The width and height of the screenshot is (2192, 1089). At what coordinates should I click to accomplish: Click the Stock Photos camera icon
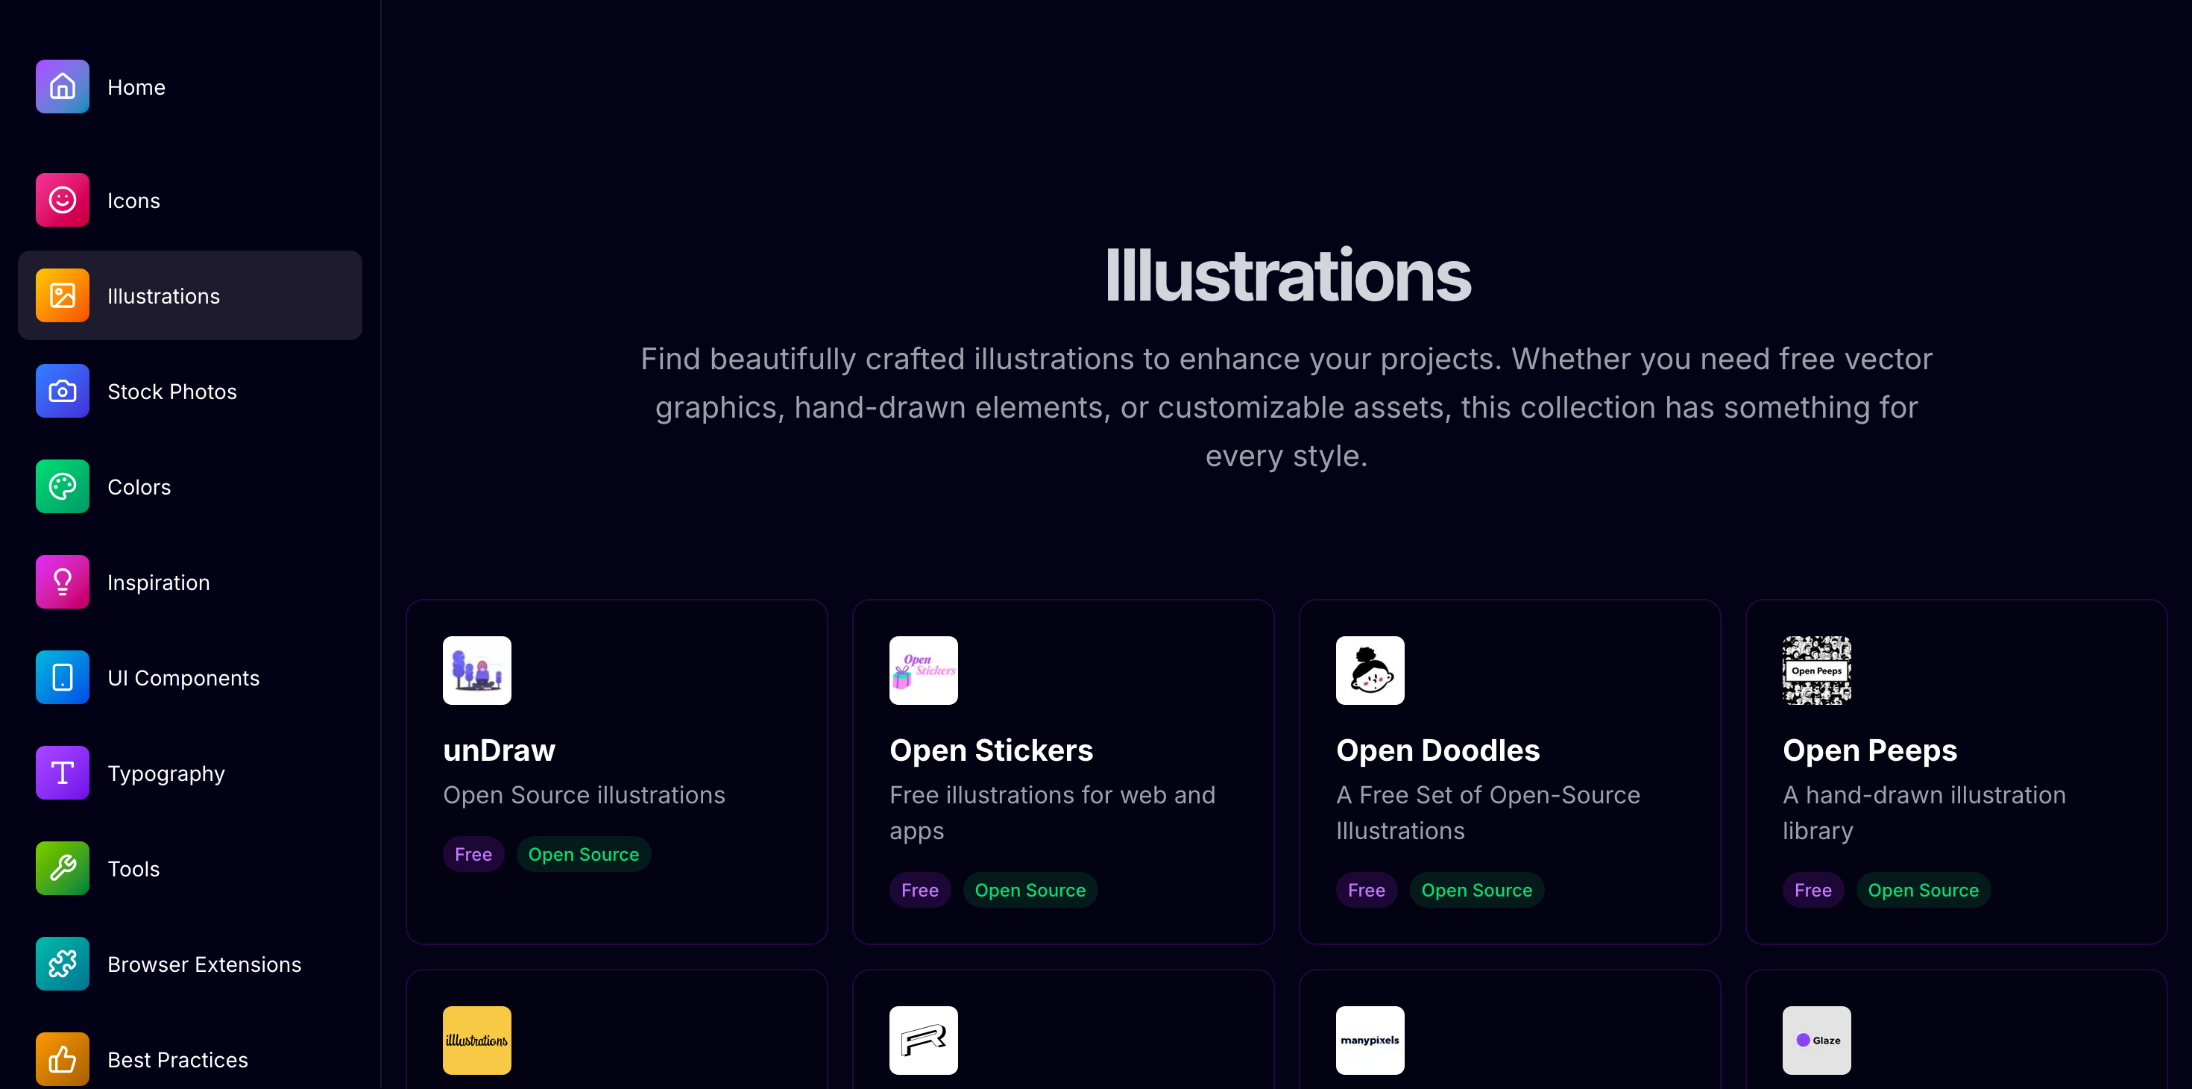point(62,391)
